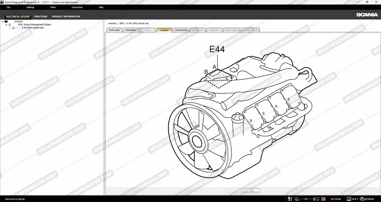This screenshot has height=202, width=381.
Task: Click the breadcrumb manolo1 / EMS / E 44
Action: 129,23
